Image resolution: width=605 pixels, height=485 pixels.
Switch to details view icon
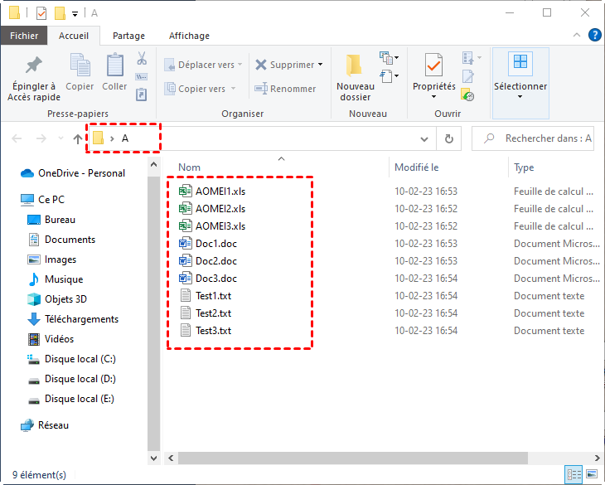click(574, 474)
